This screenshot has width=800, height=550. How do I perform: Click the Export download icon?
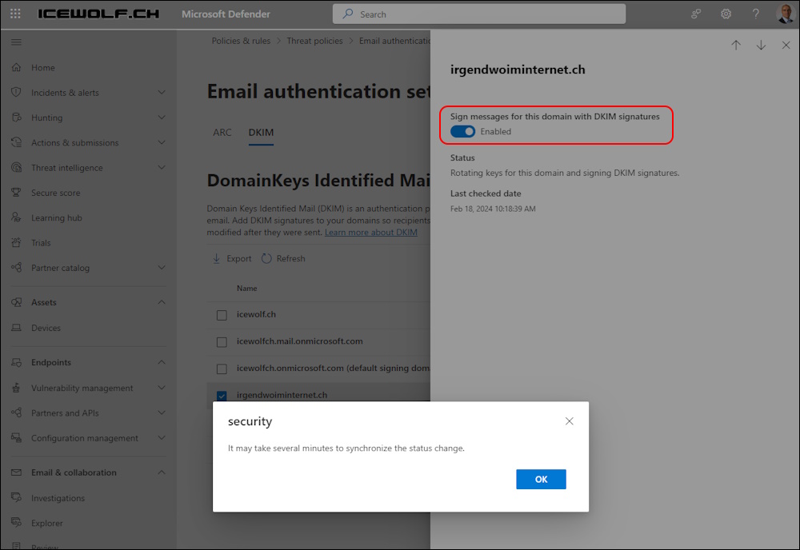[216, 258]
